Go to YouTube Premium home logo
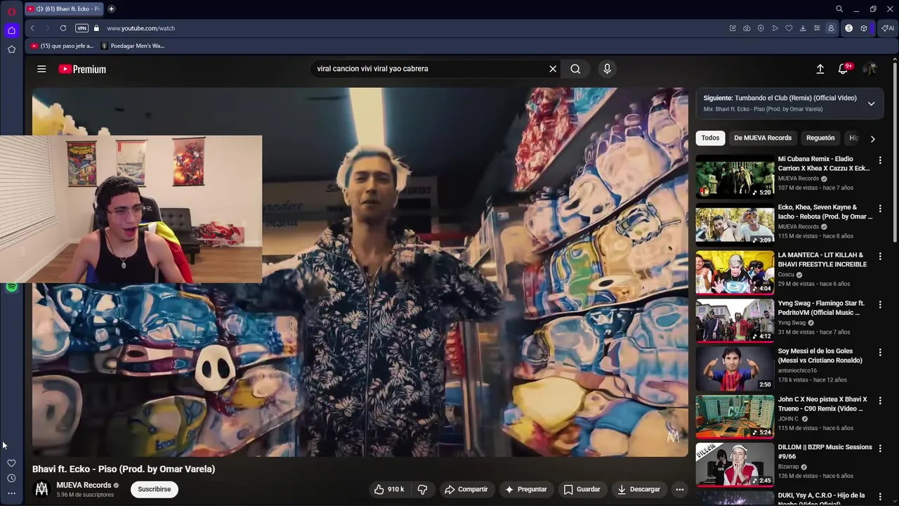Viewport: 899px width, 506px height. coord(82,69)
